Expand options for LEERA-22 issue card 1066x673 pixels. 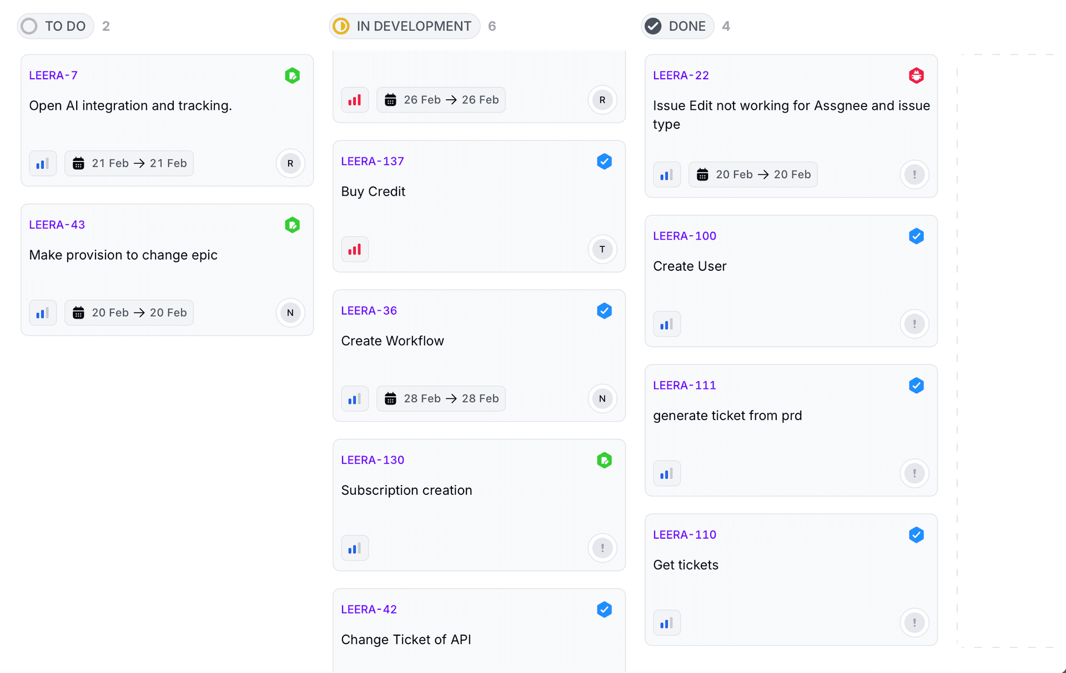pos(915,174)
